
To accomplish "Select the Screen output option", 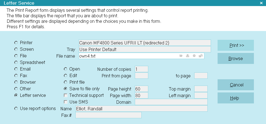I will pyautogui.click(x=16, y=49).
